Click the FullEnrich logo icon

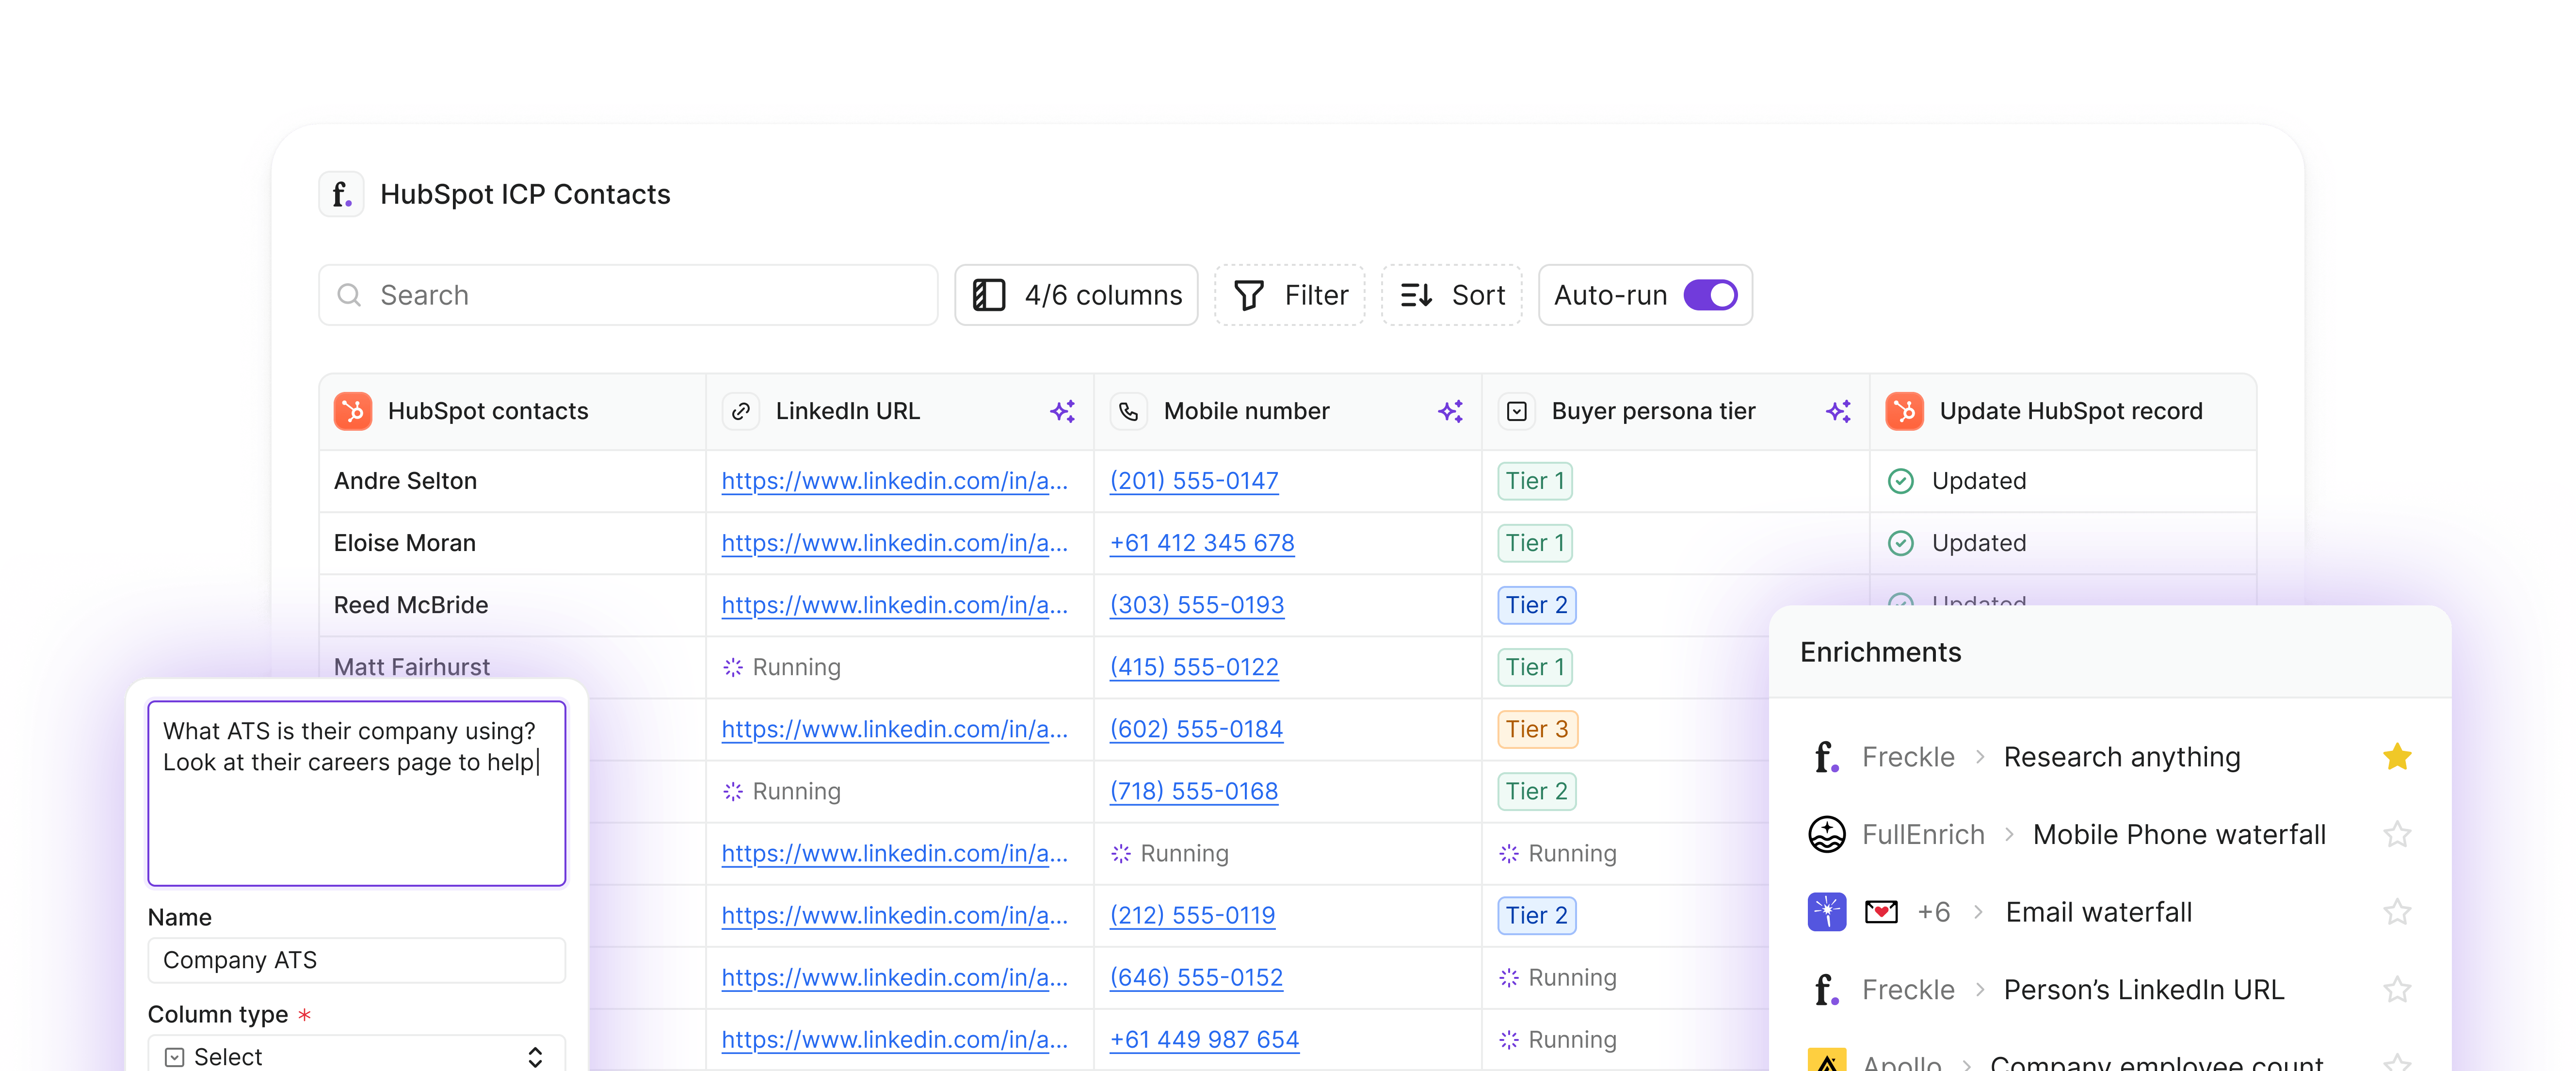(1827, 834)
